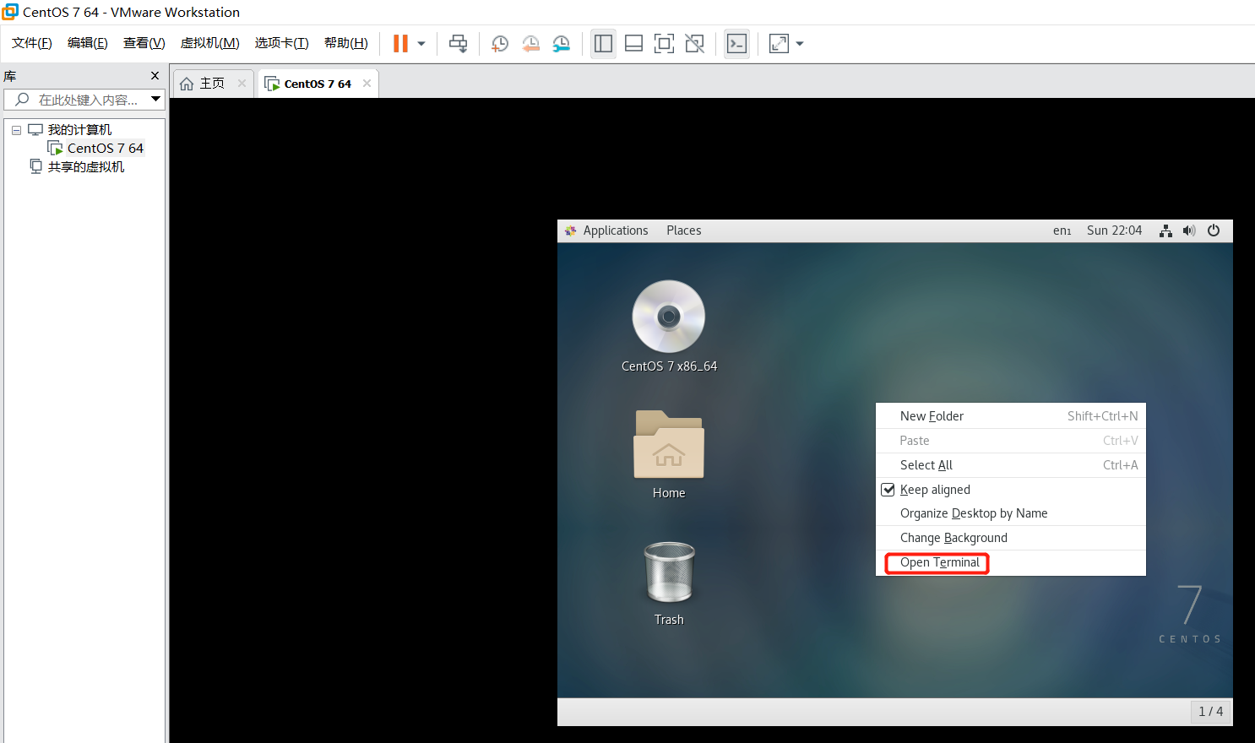Open the Places menu in CentOS
Viewport: 1255px width, 743px height.
(684, 230)
